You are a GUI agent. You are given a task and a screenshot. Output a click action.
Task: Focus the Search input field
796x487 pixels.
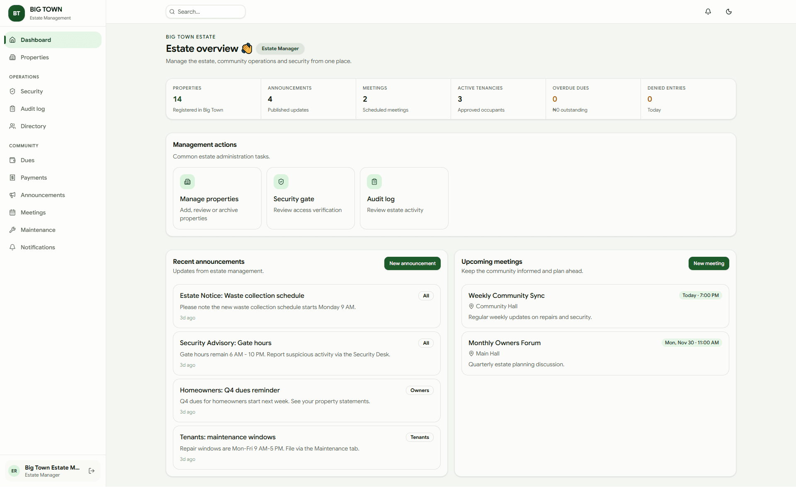206,12
